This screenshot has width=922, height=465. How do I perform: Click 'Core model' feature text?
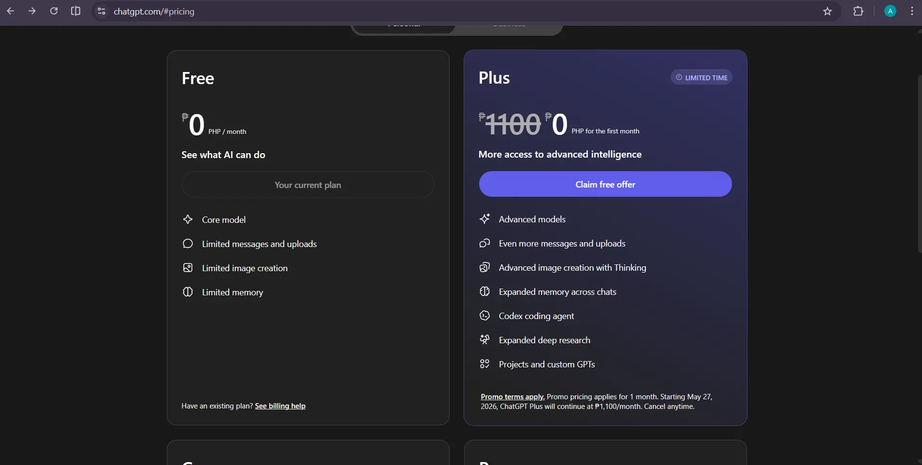224,219
